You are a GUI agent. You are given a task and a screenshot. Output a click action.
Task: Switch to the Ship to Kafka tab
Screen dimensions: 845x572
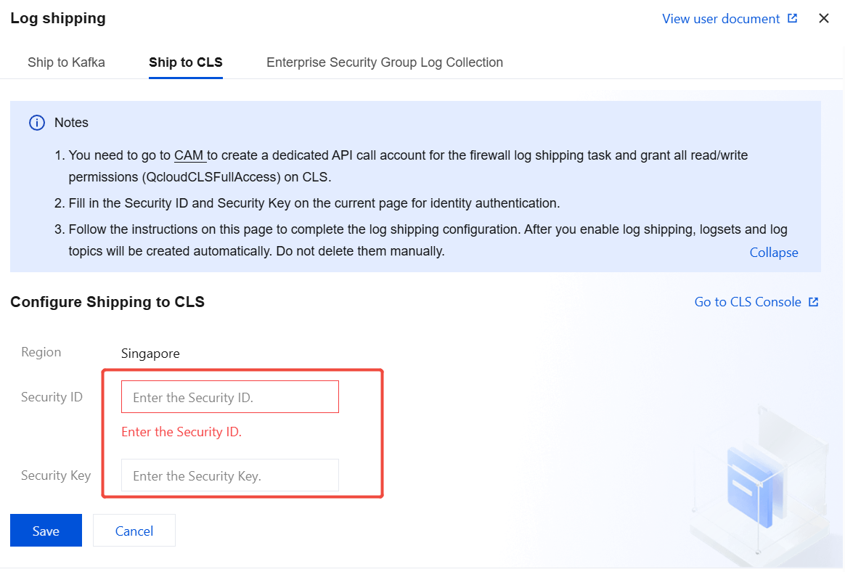66,62
